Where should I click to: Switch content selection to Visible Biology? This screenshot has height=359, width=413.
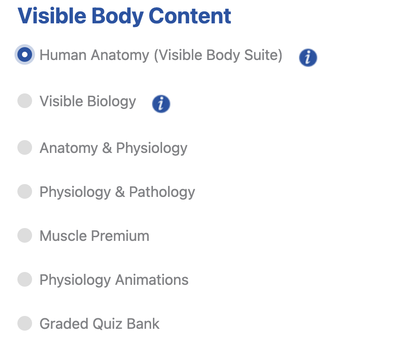click(24, 101)
